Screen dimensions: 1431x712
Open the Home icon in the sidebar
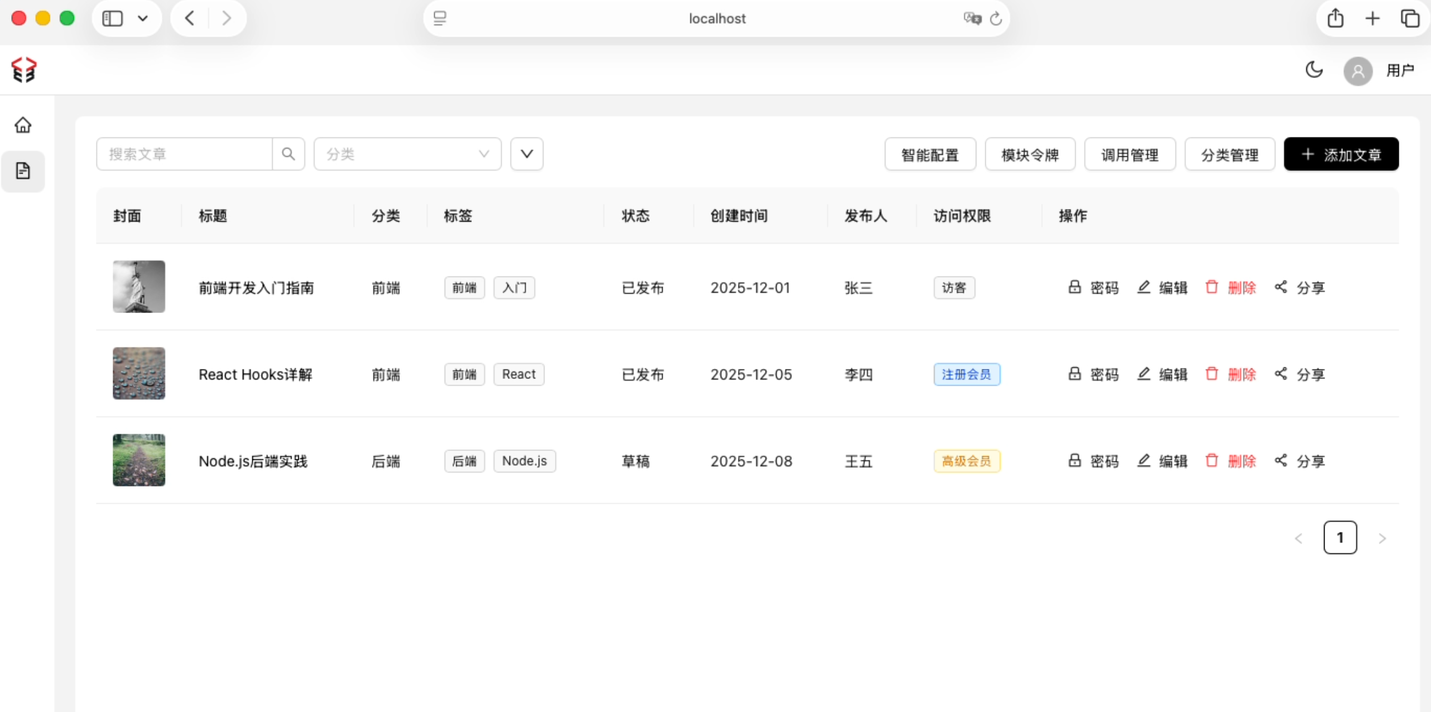pyautogui.click(x=23, y=125)
